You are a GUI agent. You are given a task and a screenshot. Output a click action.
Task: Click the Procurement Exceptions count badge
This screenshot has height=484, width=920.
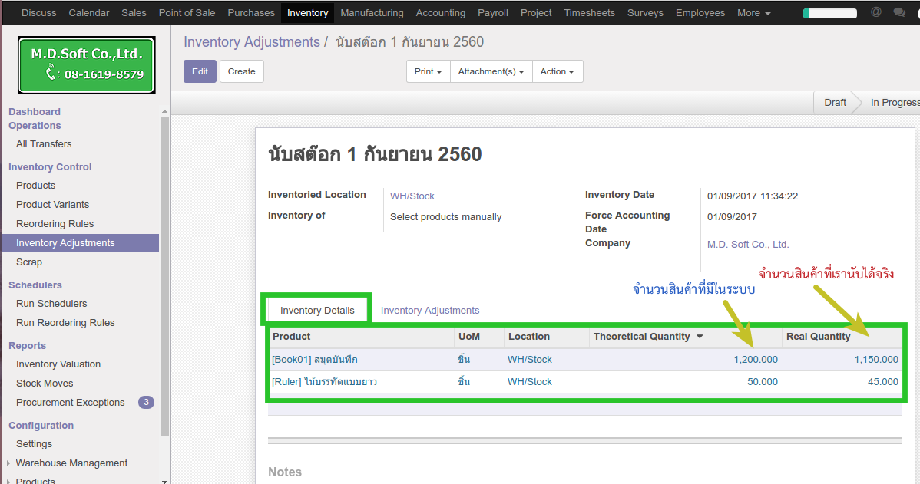[x=146, y=402]
